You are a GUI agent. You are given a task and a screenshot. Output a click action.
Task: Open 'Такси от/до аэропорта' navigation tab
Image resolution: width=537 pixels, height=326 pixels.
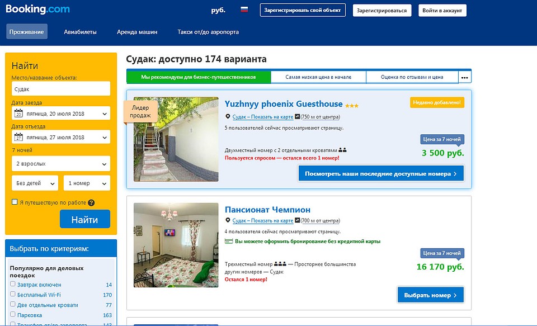click(208, 32)
